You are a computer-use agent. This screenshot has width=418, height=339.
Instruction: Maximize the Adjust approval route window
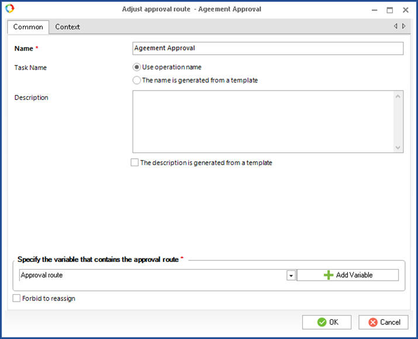tap(390, 10)
